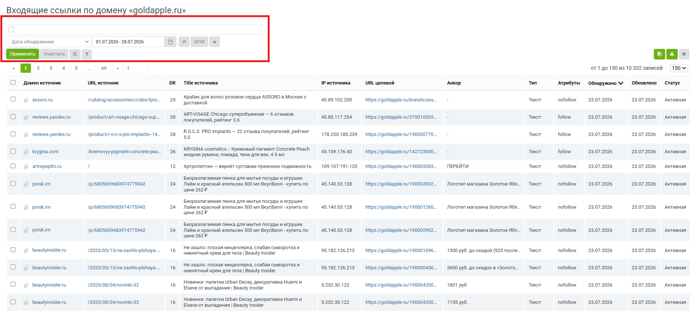The image size is (695, 313).
Task: Open the /catalog/accessories/crabs source URL link
Action: [x=124, y=100]
